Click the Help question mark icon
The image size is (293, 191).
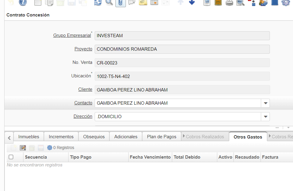23,3
